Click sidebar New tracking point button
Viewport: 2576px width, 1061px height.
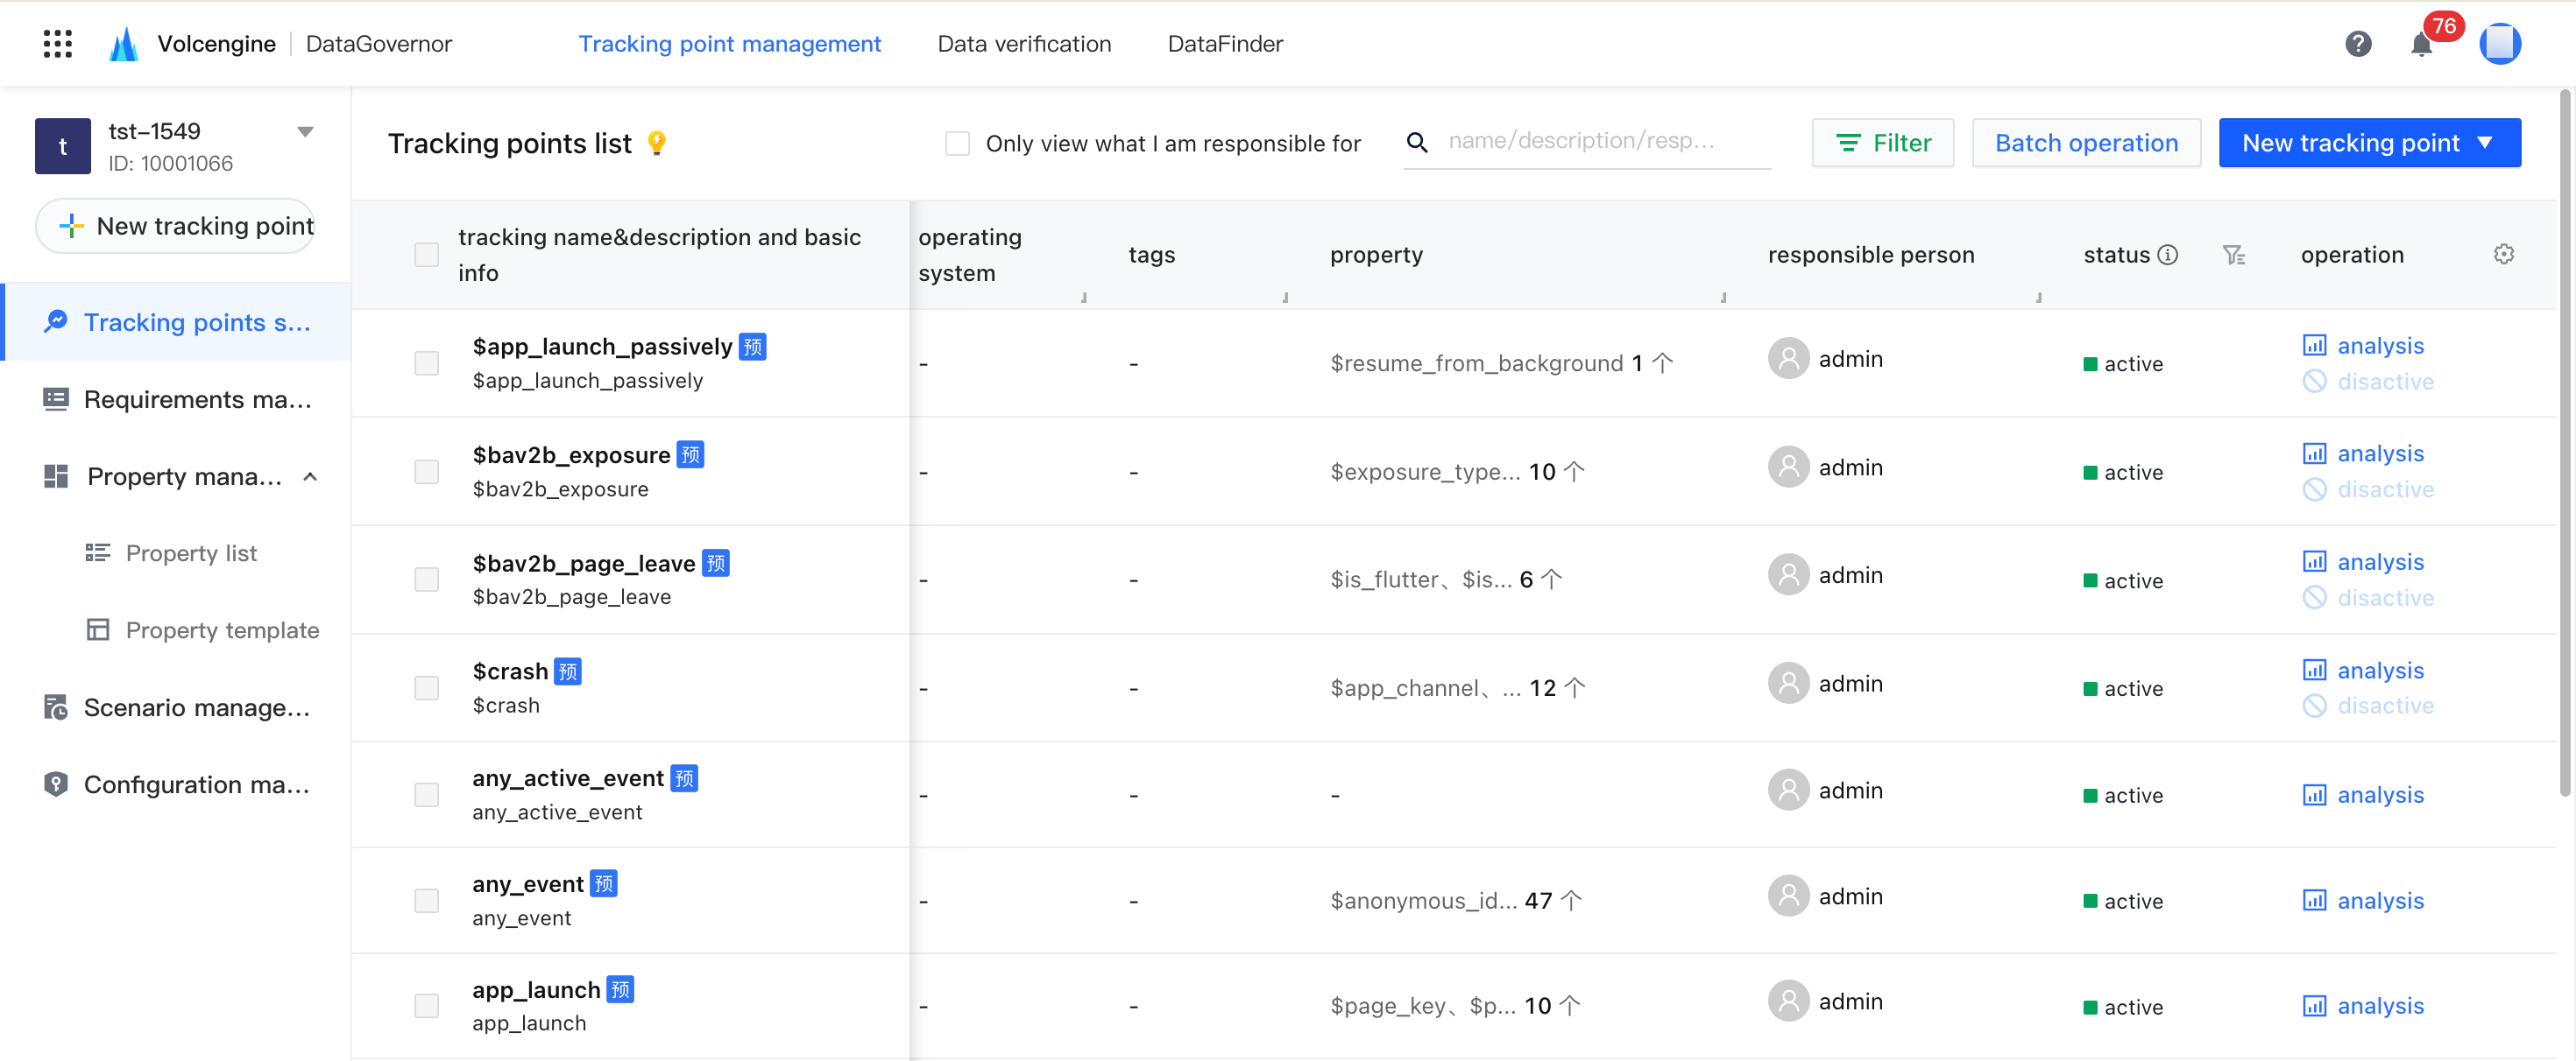(176, 226)
